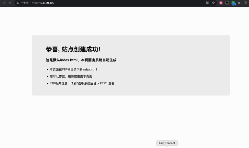Reload the page with the refresh icon

click(4, 3)
